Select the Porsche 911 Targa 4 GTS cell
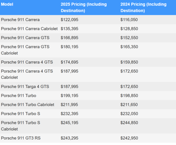 pos(25,86)
